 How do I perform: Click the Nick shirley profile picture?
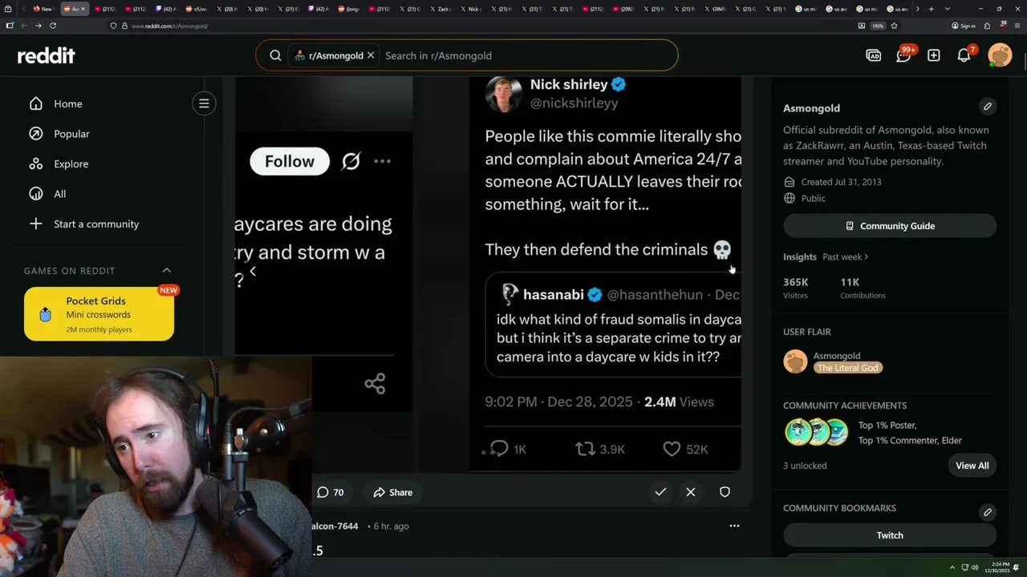tap(504, 94)
